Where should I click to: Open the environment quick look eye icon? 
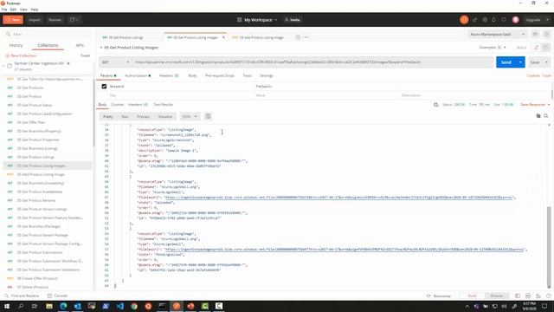click(x=535, y=35)
